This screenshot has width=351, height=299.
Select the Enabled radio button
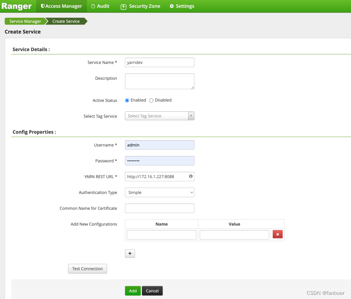coord(127,100)
